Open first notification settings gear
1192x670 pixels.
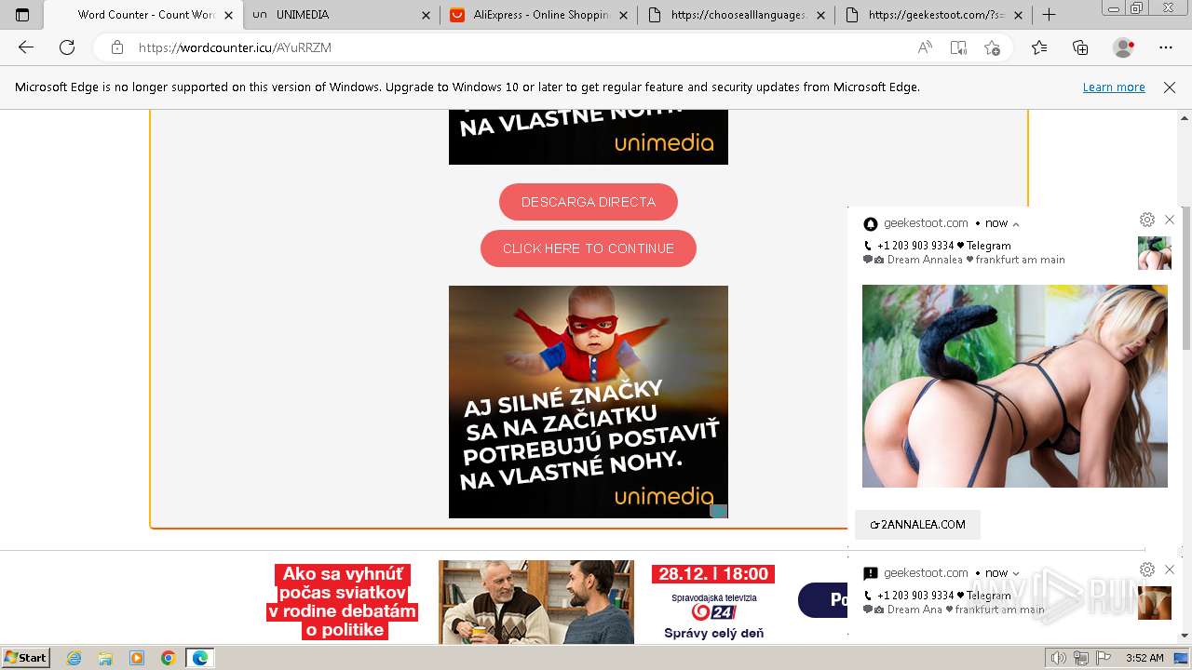1147,220
